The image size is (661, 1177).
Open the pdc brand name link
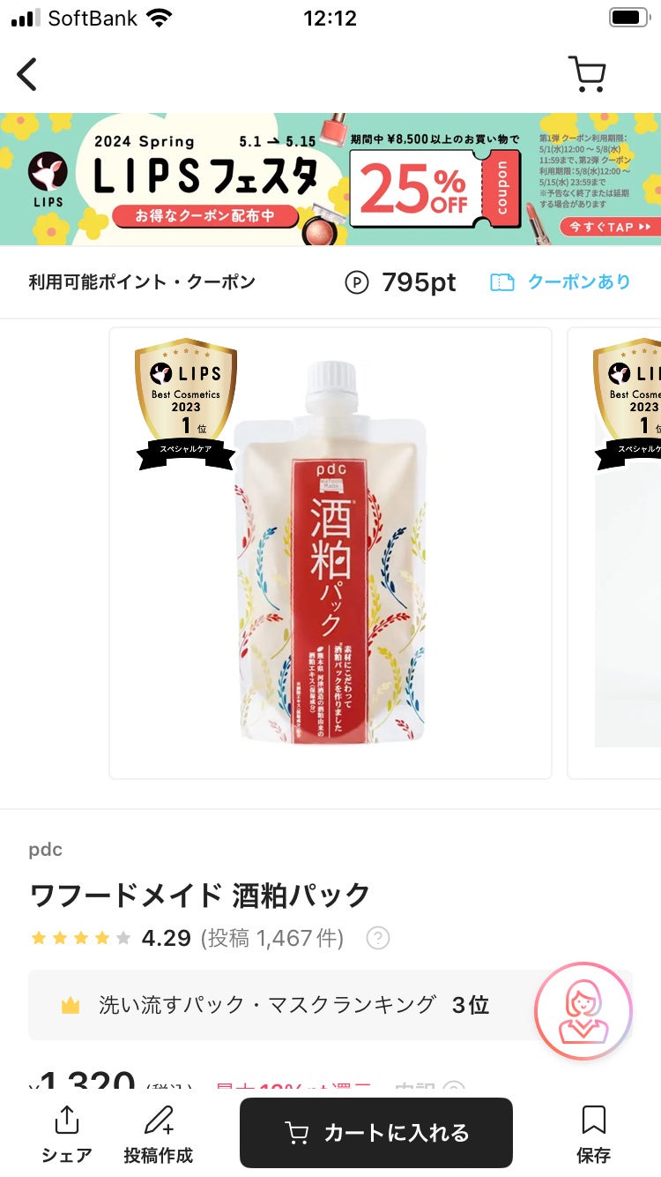point(46,850)
